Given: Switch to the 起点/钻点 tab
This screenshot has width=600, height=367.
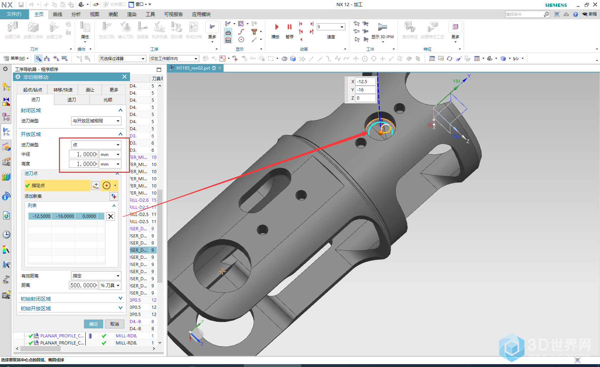Looking at the screenshot, I should [32, 90].
